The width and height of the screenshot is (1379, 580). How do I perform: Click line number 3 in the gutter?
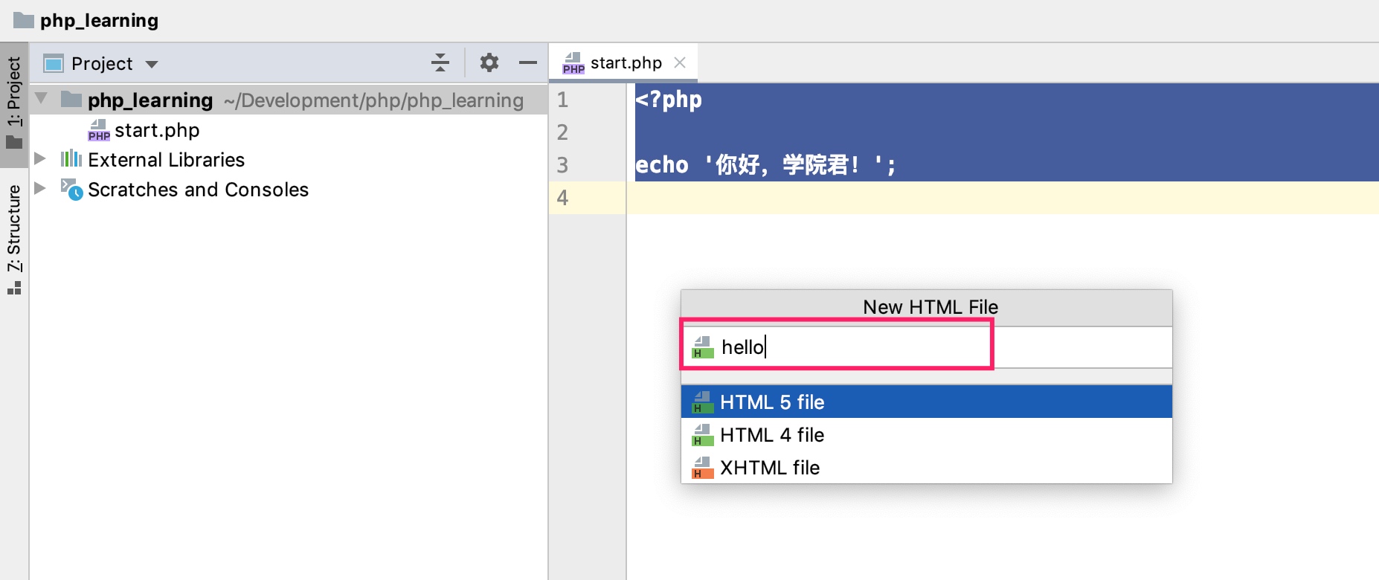pyautogui.click(x=562, y=165)
